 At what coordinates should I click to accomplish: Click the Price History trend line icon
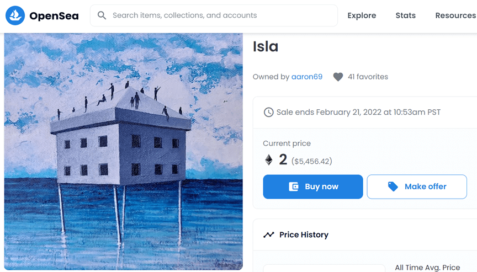pos(269,235)
